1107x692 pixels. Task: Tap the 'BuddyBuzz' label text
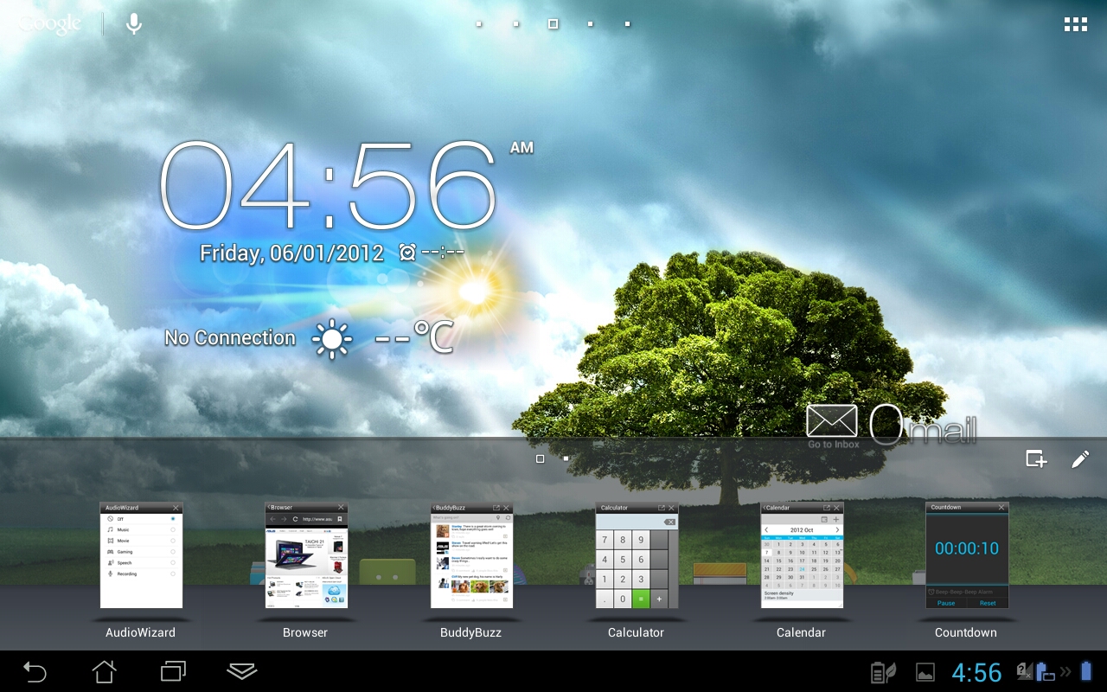click(x=470, y=632)
